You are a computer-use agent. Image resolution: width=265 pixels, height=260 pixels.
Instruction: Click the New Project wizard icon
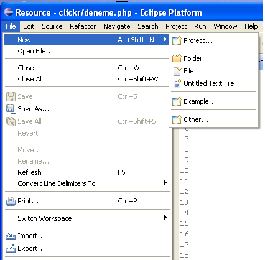coord(177,40)
